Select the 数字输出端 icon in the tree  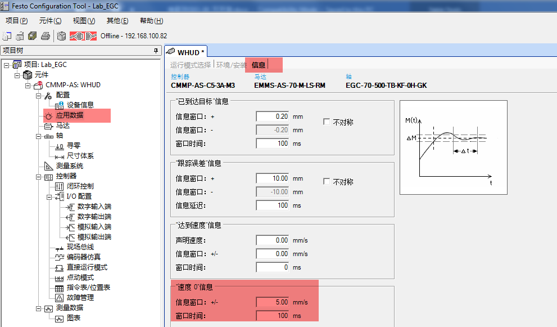tap(70, 217)
